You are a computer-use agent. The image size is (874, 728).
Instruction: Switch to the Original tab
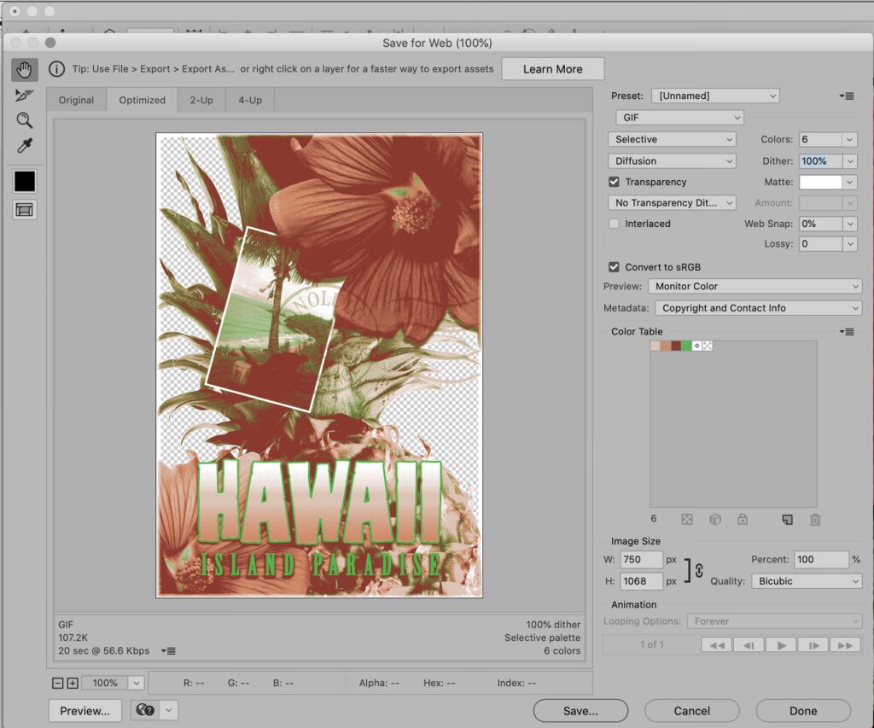coord(76,100)
